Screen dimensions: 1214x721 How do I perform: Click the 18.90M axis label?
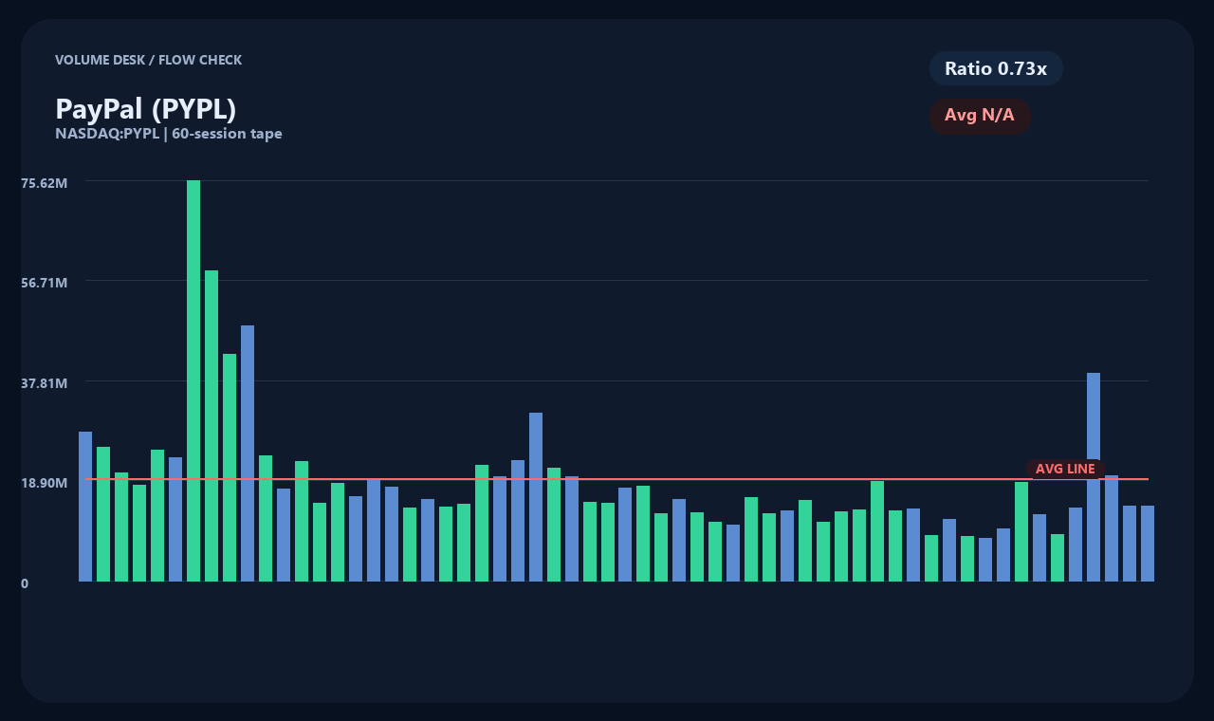pyautogui.click(x=45, y=483)
